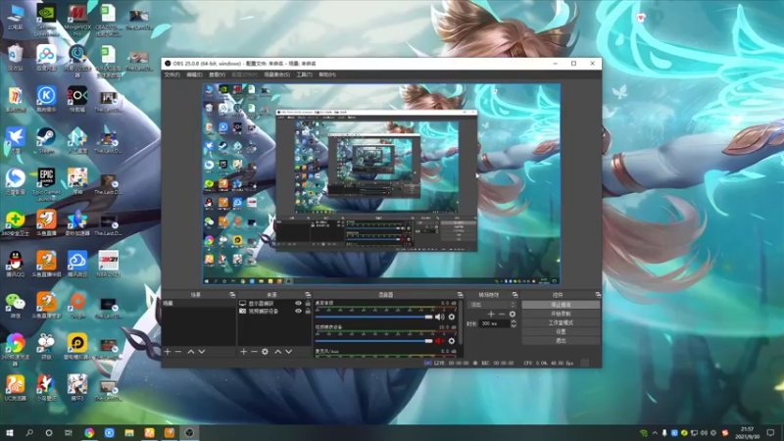The height and width of the screenshot is (441, 784).
Task: Undock the Scene Transitions panel float icon
Action: (515, 295)
